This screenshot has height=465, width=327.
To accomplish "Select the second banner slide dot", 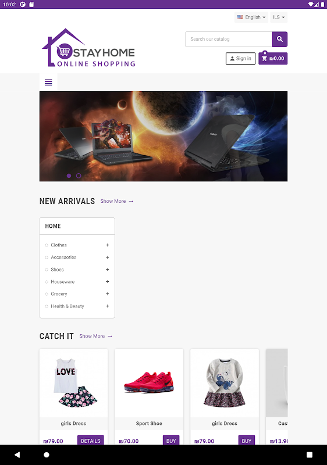I will point(79,176).
